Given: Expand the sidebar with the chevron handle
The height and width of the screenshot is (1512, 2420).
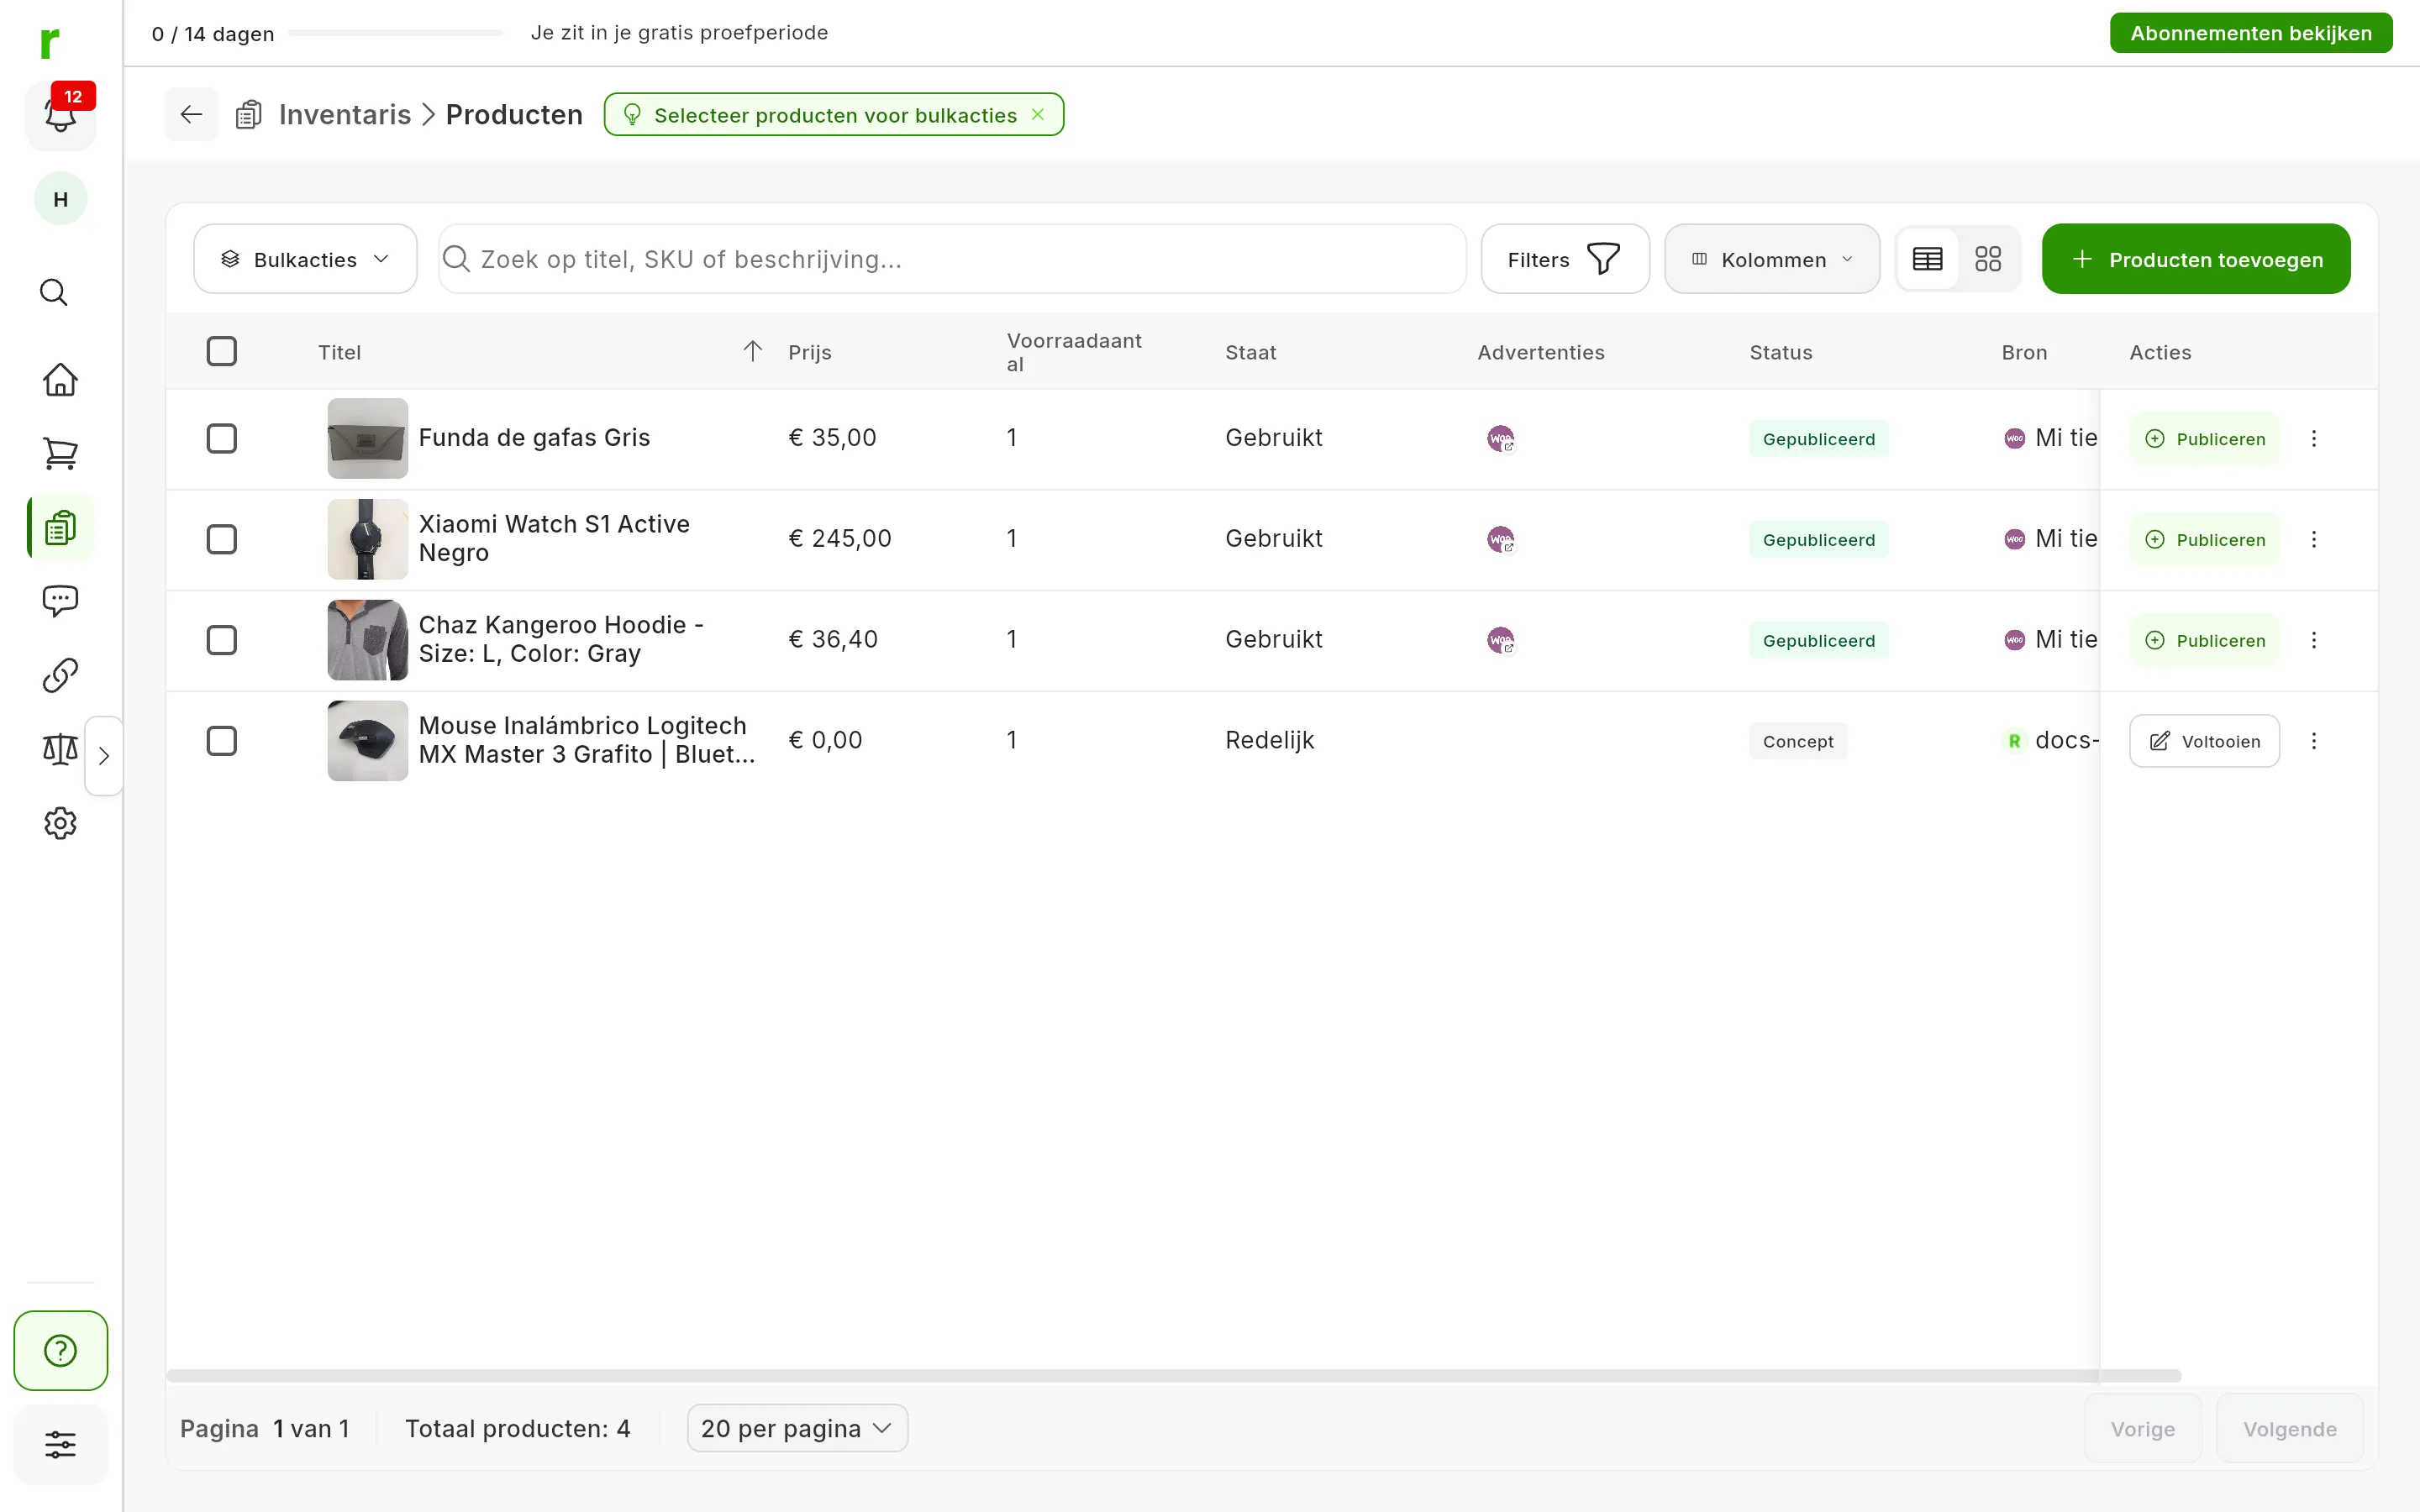Looking at the screenshot, I should pyautogui.click(x=104, y=756).
